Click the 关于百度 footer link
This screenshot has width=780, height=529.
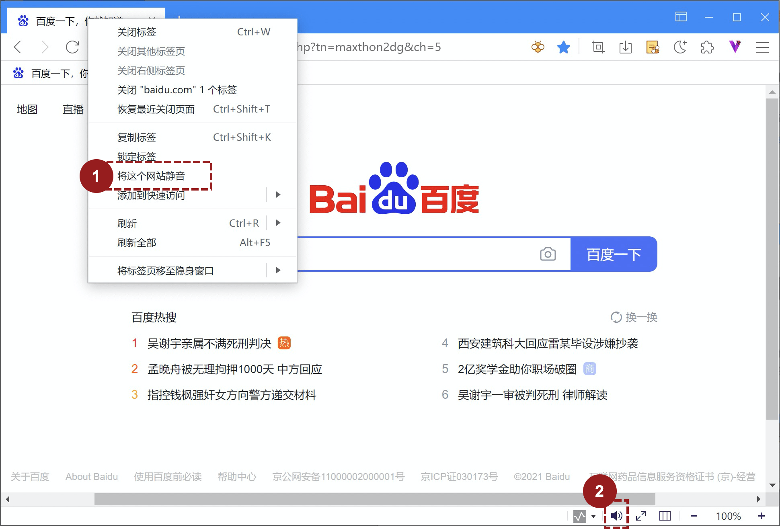tap(30, 477)
